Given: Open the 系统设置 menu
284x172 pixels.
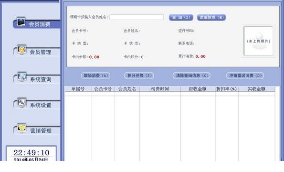Looking at the screenshot, I should tap(37, 105).
